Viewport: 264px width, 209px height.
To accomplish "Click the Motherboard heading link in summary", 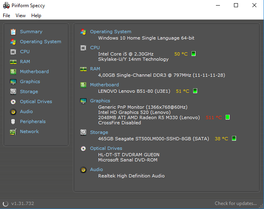I will (105, 85).
